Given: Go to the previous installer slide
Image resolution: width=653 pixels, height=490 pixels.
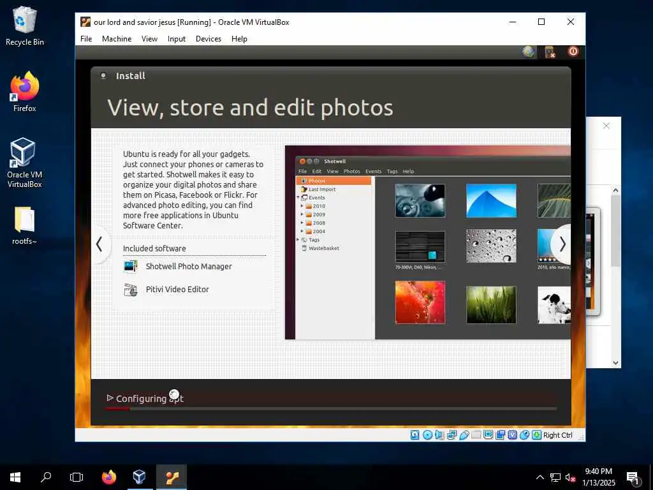Looking at the screenshot, I should 99,244.
